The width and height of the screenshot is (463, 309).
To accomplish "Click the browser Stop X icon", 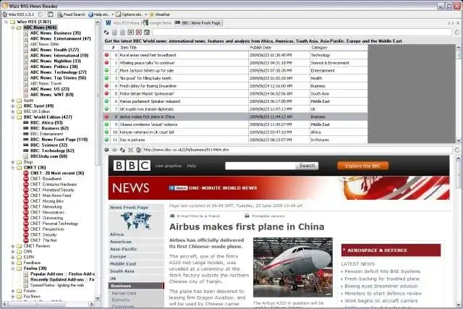I will 130,150.
